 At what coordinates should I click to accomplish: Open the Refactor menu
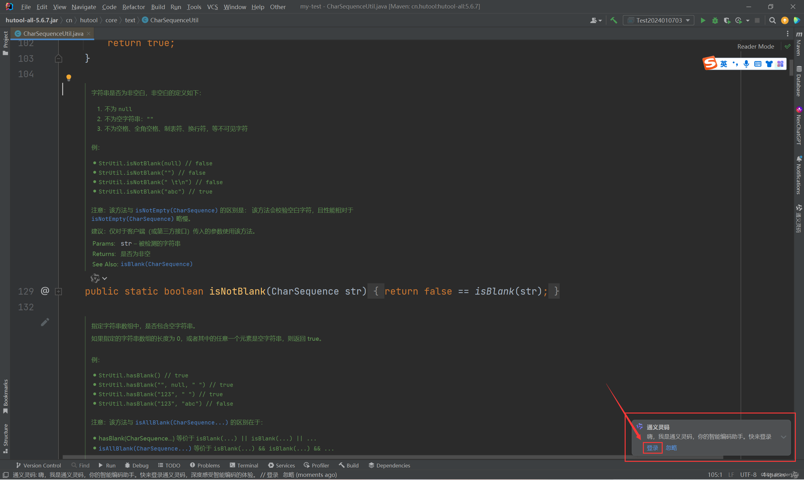pyautogui.click(x=133, y=7)
